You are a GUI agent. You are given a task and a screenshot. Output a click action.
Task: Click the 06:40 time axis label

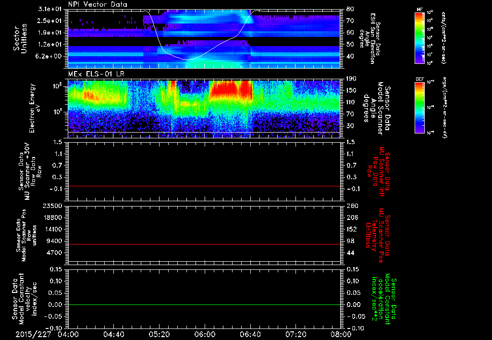tap(250, 334)
